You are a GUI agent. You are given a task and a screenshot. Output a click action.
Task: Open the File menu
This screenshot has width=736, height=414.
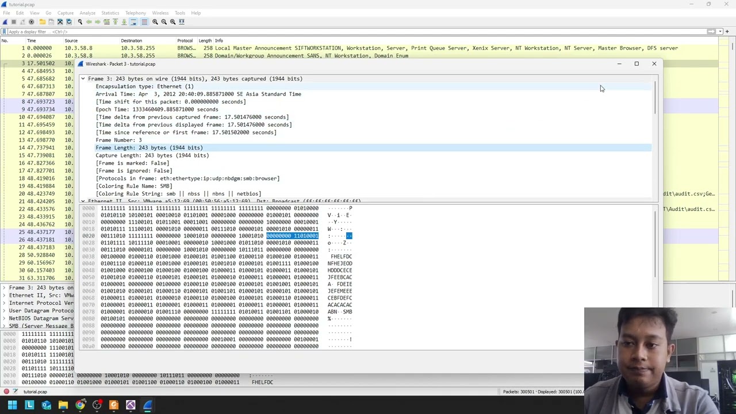coord(6,13)
